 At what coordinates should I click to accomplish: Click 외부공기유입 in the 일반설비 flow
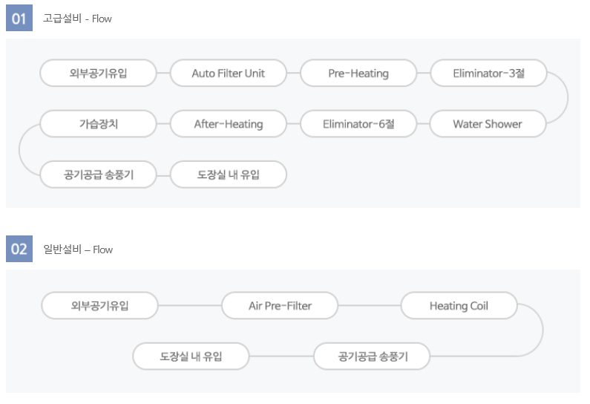tap(99, 305)
